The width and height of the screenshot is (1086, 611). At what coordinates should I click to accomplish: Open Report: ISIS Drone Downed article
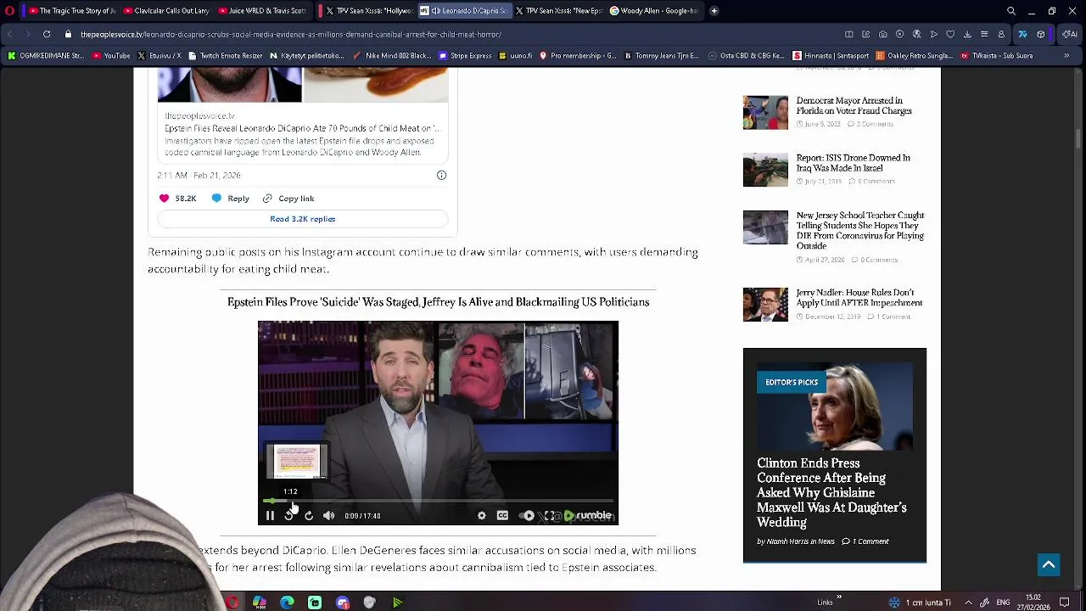853,163
